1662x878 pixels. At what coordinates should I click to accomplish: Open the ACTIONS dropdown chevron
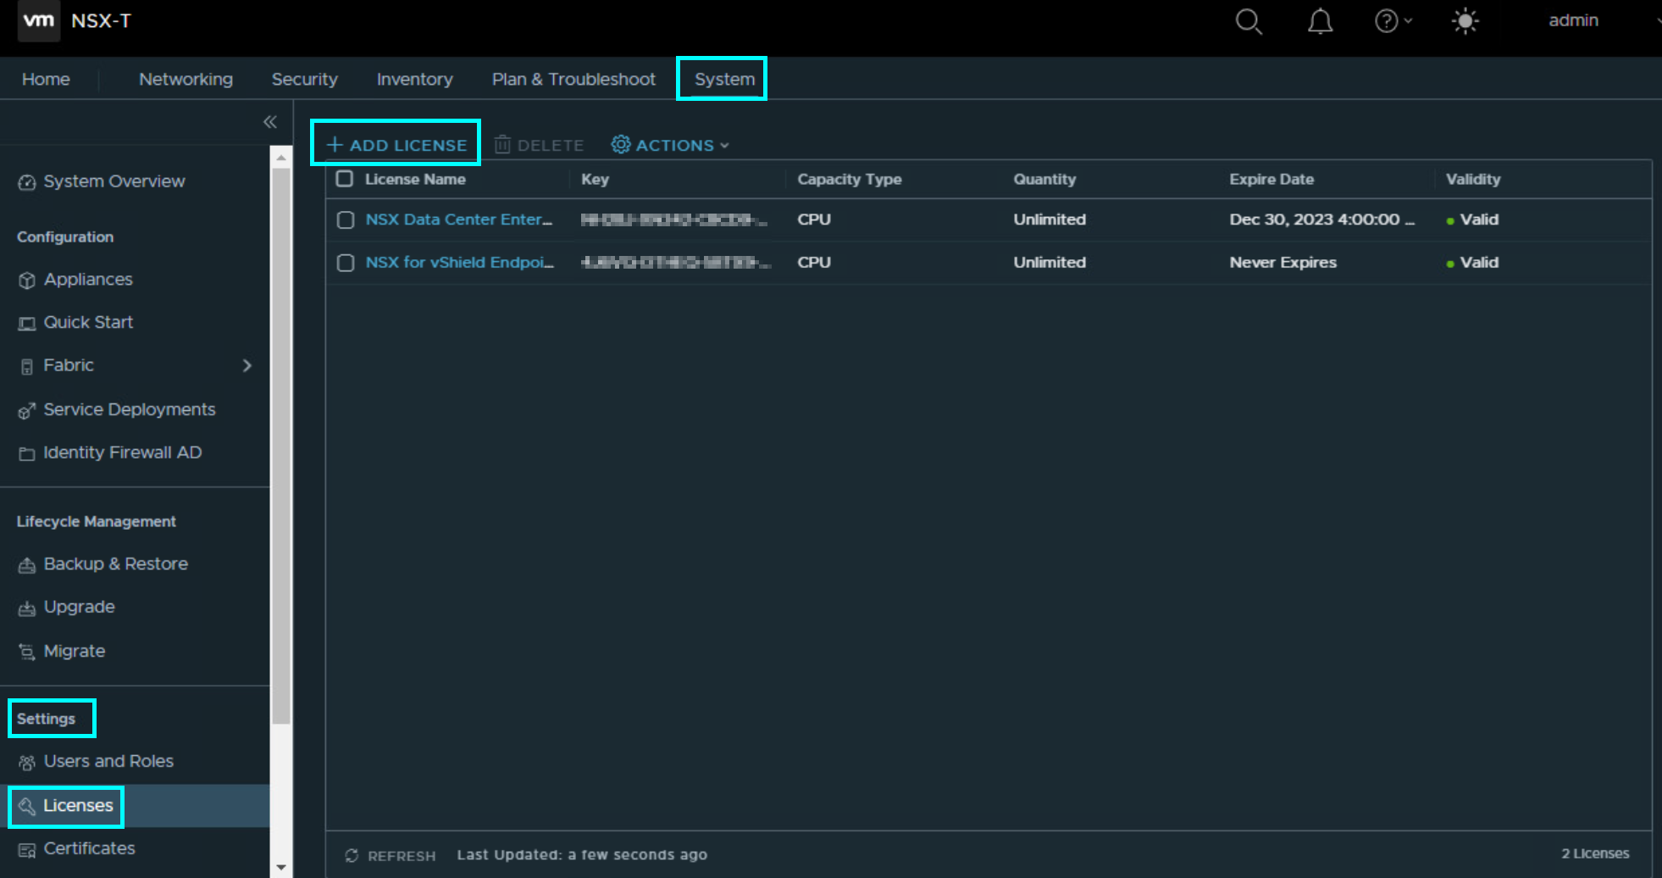[x=724, y=146]
